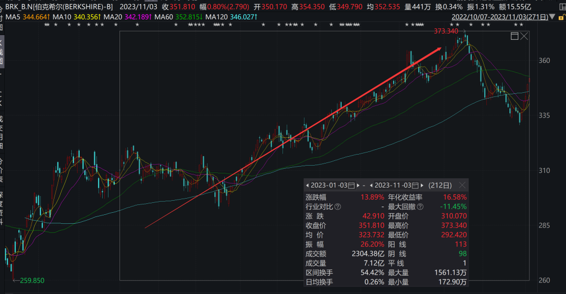
Task: Click the 最大量 1561.13万 value
Action: click(451, 273)
